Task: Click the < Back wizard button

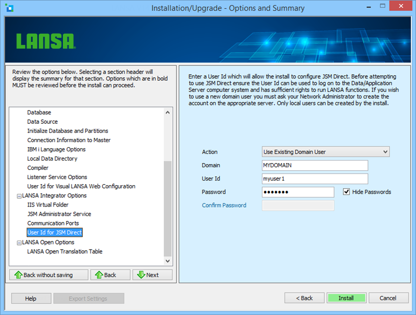Action: point(304,298)
